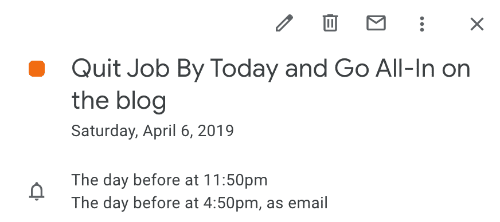Open the three-dot options menu
The image size is (500, 222).
pyautogui.click(x=422, y=24)
